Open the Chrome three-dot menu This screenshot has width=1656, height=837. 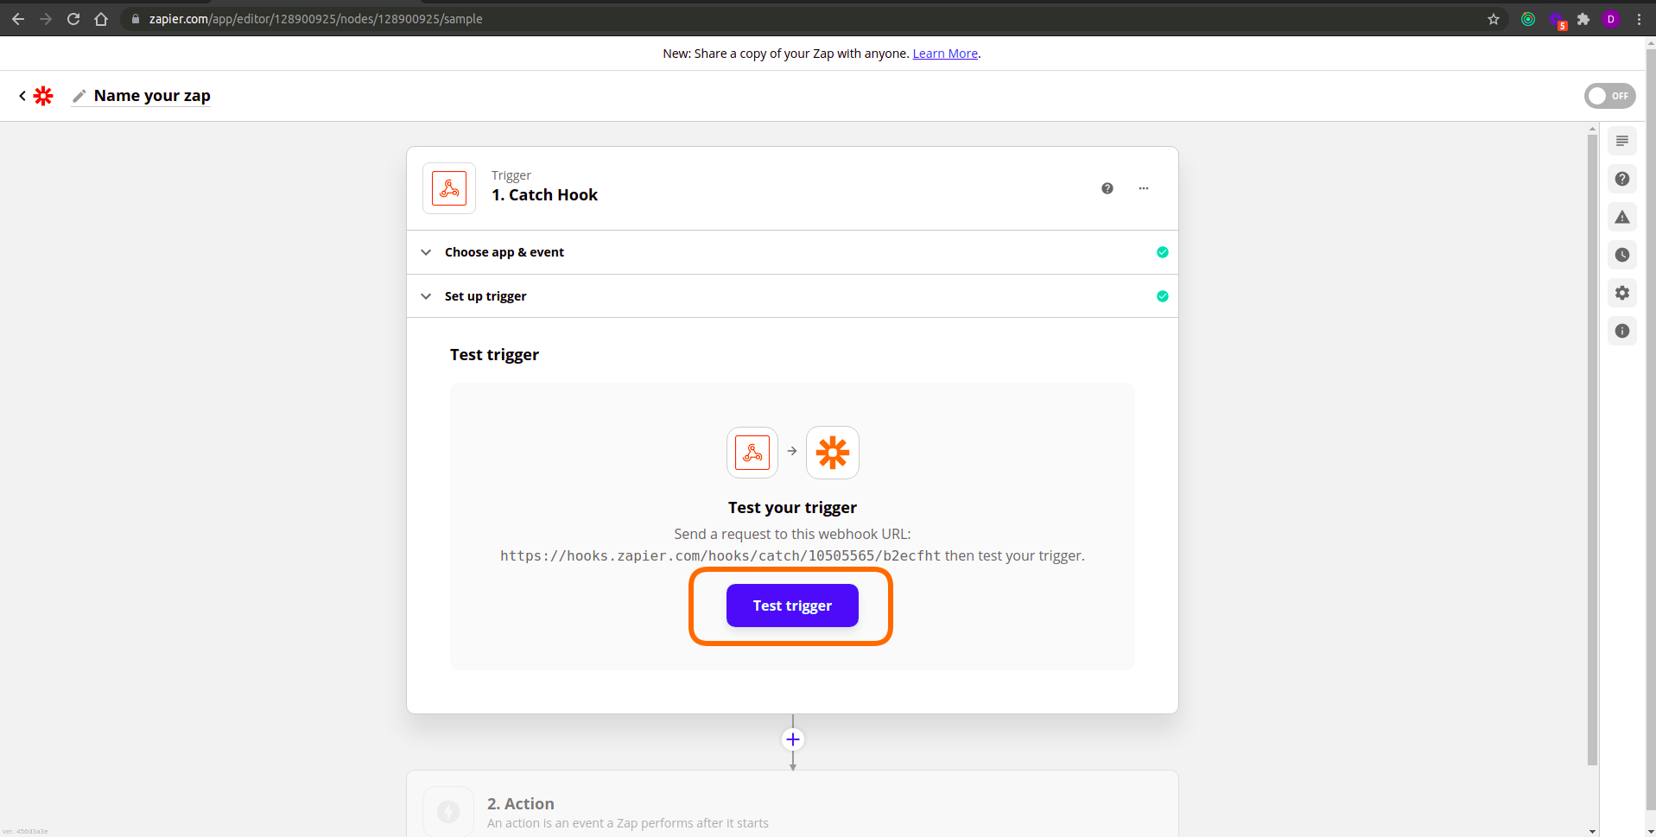point(1639,19)
